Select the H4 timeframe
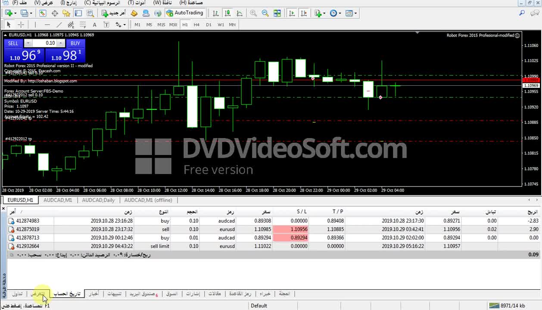Screen dimensions: 542x310 pos(196,25)
